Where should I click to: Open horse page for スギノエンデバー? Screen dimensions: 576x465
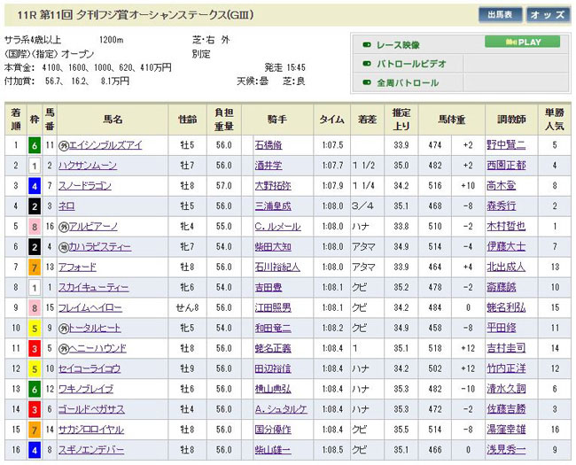[94, 450]
